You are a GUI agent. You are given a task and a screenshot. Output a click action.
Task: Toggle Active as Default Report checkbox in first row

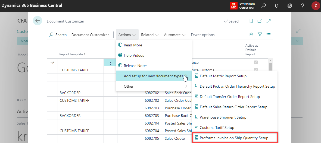(256, 62)
